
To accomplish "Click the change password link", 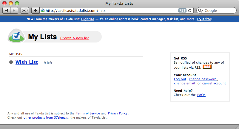I will click(203, 79).
